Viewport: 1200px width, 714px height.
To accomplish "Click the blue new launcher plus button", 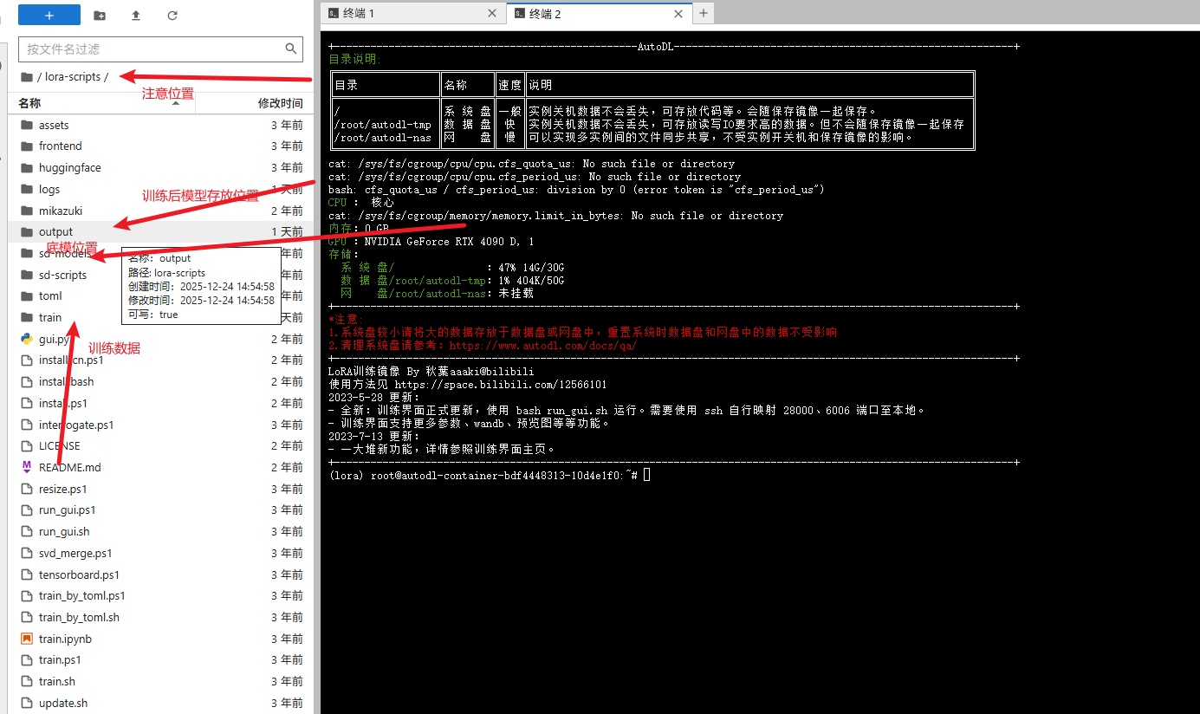I will coord(49,15).
